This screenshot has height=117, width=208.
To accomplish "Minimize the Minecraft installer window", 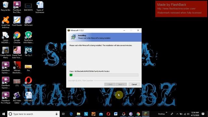I will coord(124,30).
